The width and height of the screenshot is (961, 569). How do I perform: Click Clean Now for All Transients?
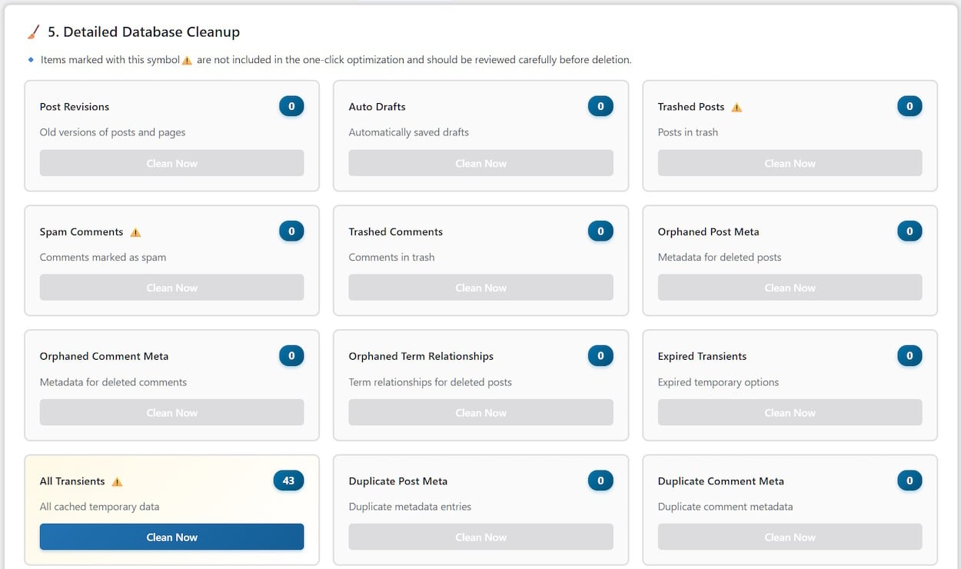coord(171,537)
